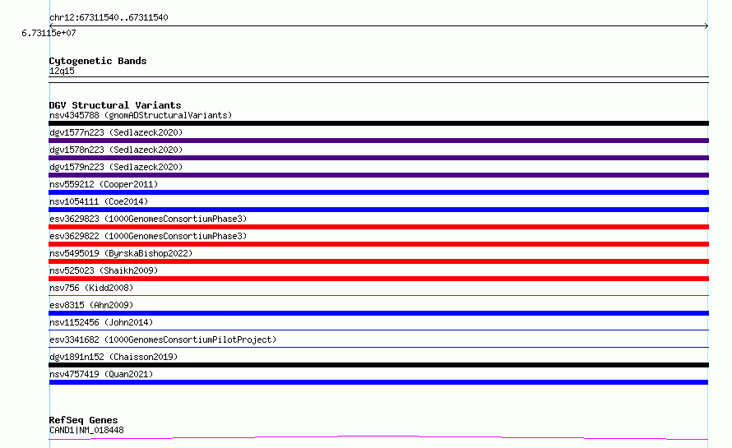Click the 6.73115e+07 scale label
732x448 pixels.
pyautogui.click(x=49, y=33)
